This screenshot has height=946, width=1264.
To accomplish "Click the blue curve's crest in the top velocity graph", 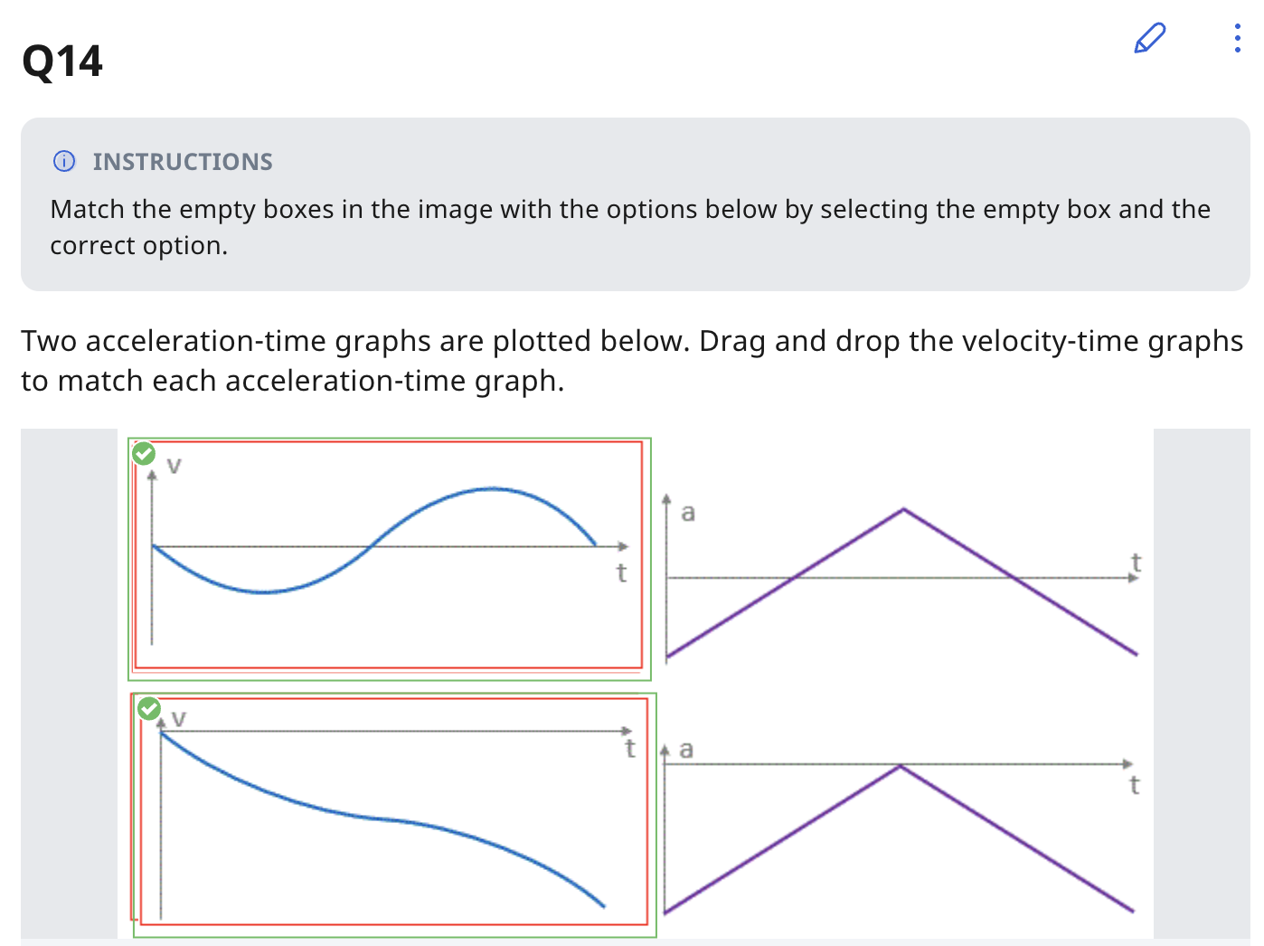I will [x=491, y=489].
